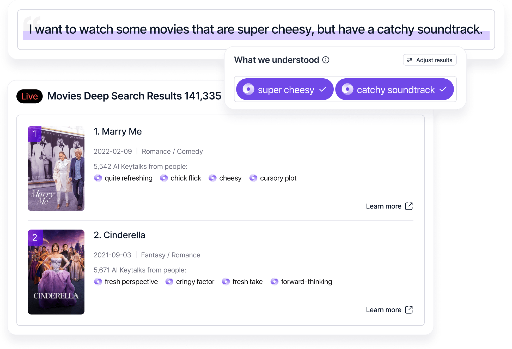Select the forward-thinking keytalk tag
512x349 pixels.
(301, 282)
